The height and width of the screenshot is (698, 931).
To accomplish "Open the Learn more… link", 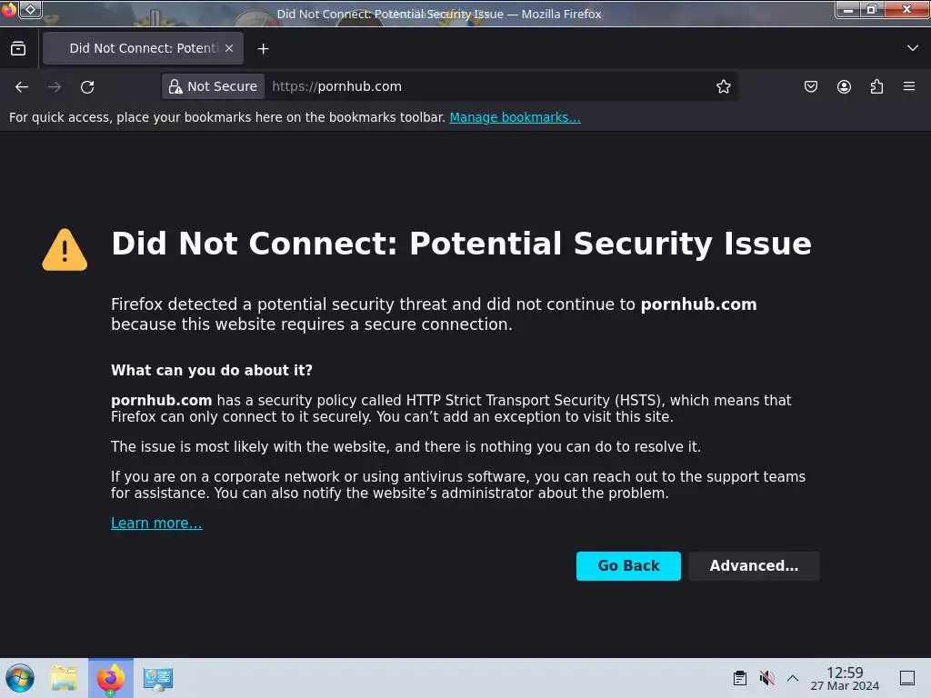I will (x=156, y=523).
